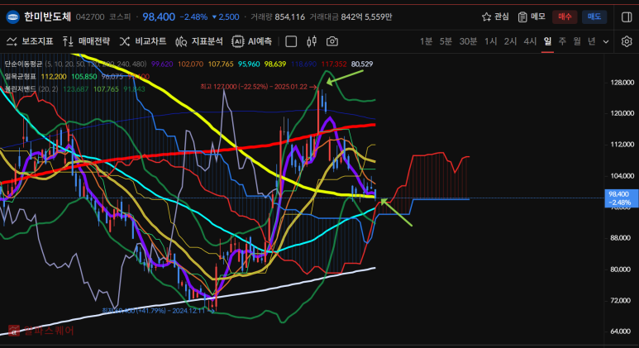Select the 1분 timeframe
The width and height of the screenshot is (639, 348).
[x=426, y=41]
